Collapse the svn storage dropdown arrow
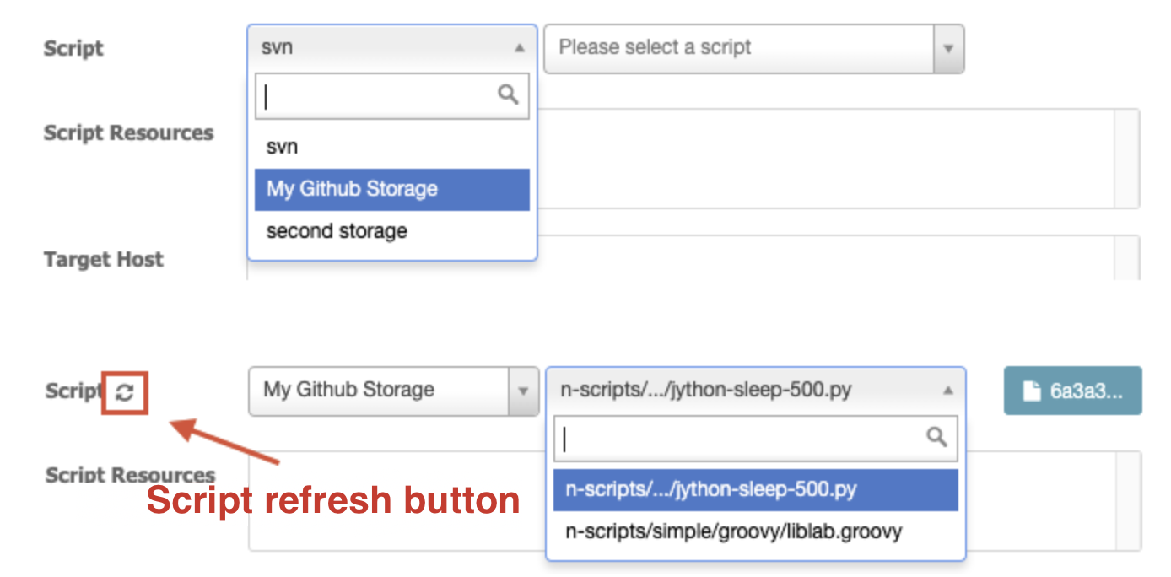This screenshot has height=577, width=1171. (x=519, y=48)
